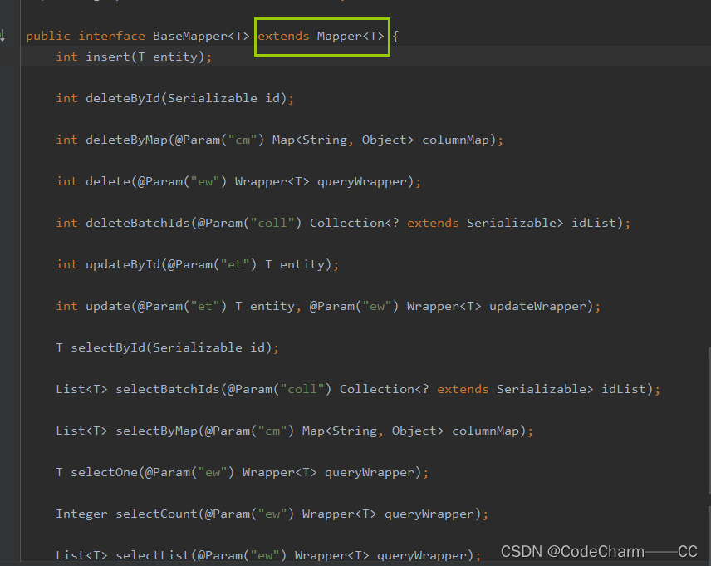Click the "cm" string in deleteByMap
This screenshot has width=711, height=566.
[243, 140]
